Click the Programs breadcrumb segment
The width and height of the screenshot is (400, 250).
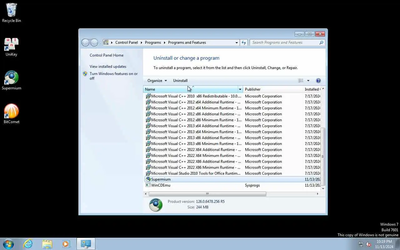[153, 42]
